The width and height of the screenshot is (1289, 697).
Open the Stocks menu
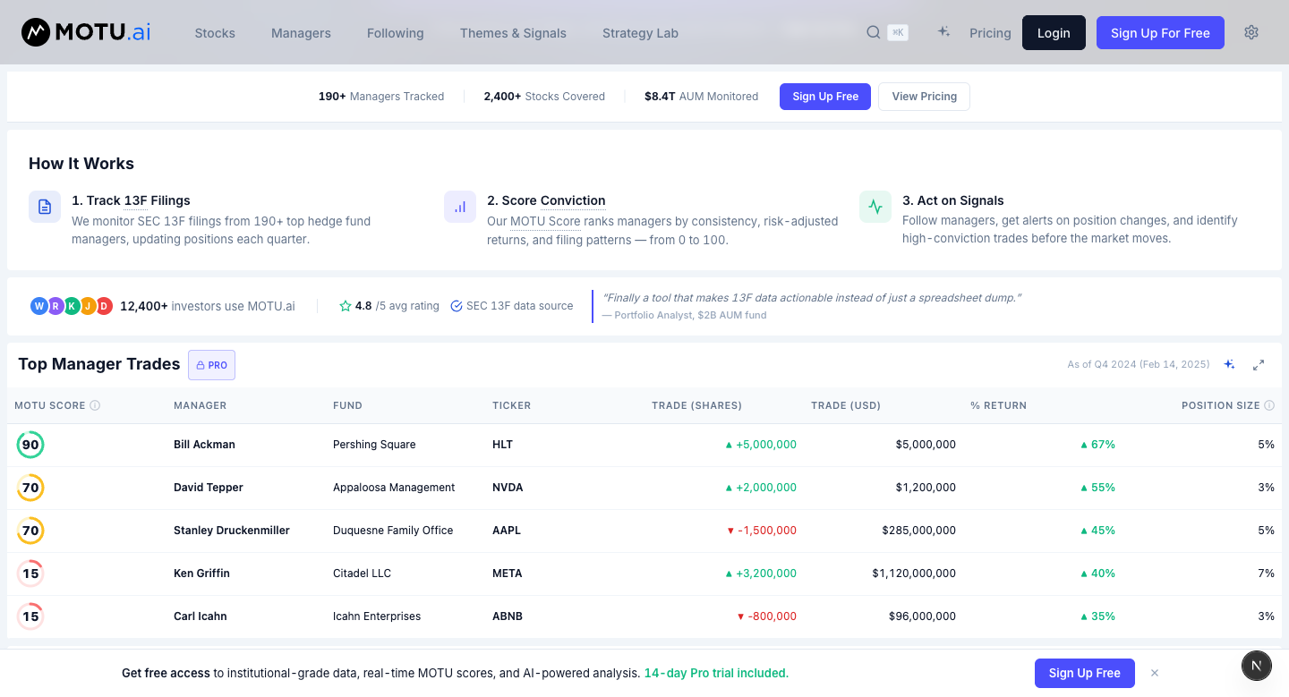coord(215,33)
